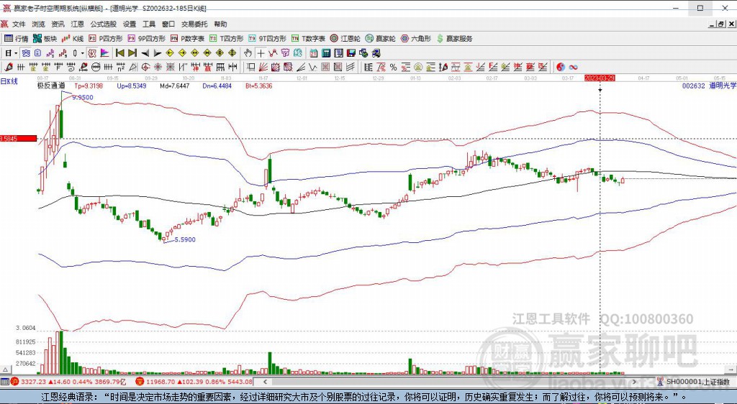Switch to the K线 chart view

(73, 39)
